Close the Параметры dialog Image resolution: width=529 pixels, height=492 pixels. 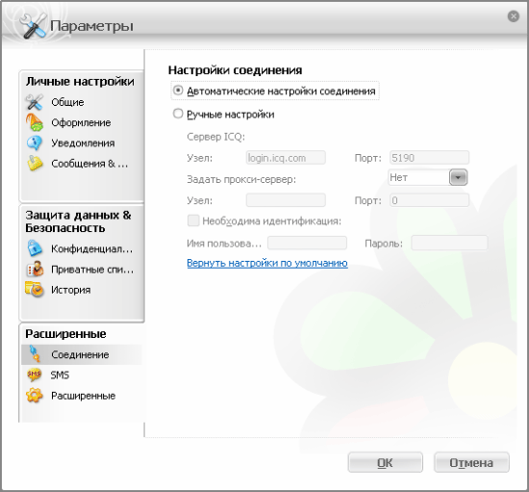click(514, 15)
